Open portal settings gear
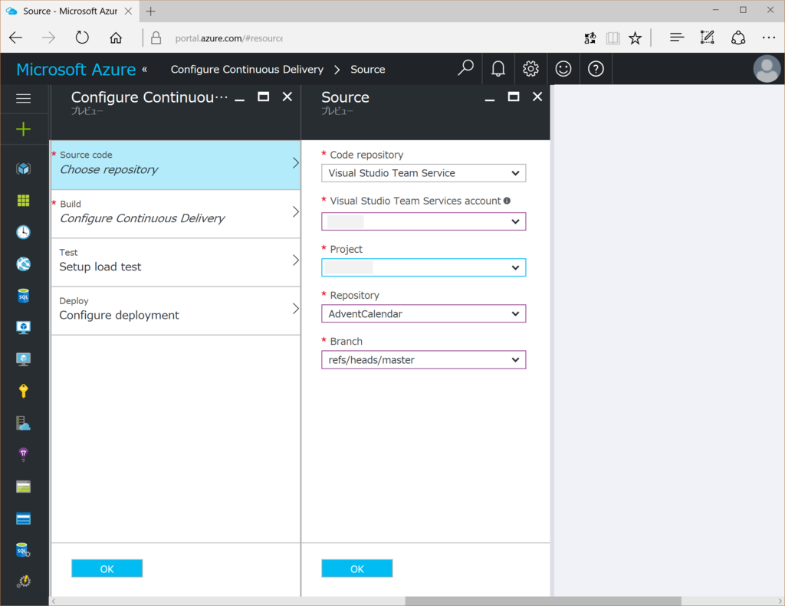Viewport: 785px width, 606px height. click(530, 68)
